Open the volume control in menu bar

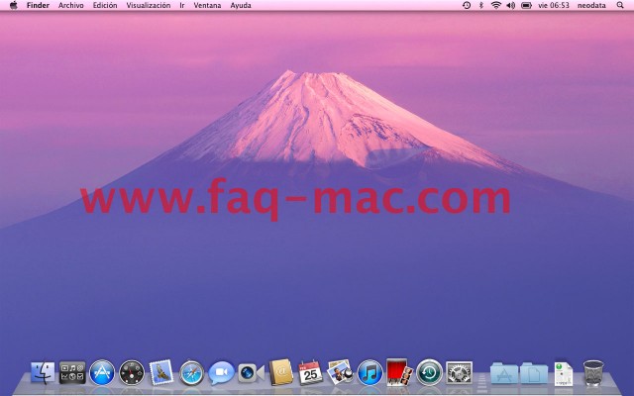(x=511, y=5)
